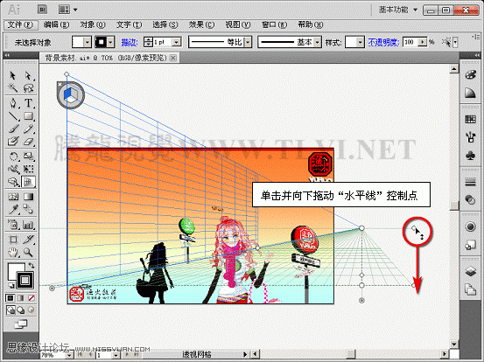Reset default fill and stroke
The height and width of the screenshot is (362, 484).
click(x=11, y=285)
